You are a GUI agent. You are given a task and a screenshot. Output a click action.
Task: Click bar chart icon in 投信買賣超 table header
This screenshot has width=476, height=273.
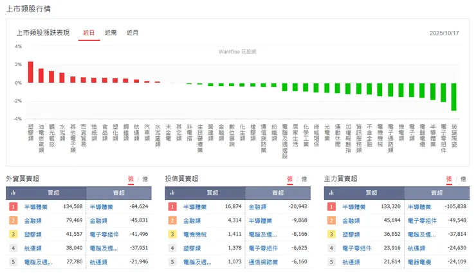(172, 193)
